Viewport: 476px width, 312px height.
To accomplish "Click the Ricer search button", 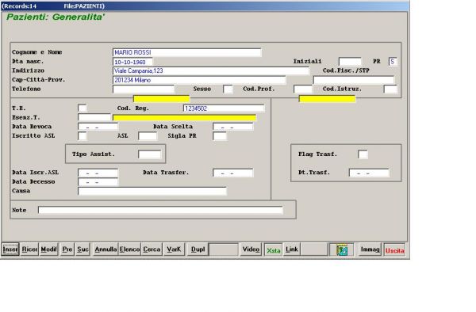I will point(29,249).
